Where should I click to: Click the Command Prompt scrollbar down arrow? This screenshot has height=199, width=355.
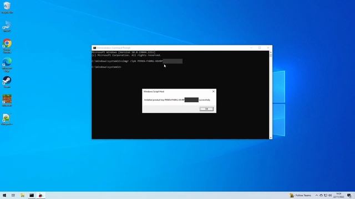pyautogui.click(x=271, y=138)
